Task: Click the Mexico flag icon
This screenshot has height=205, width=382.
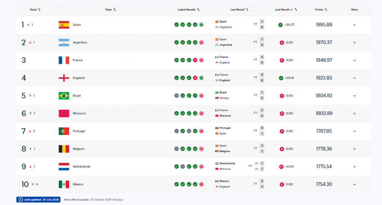Action: click(64, 184)
